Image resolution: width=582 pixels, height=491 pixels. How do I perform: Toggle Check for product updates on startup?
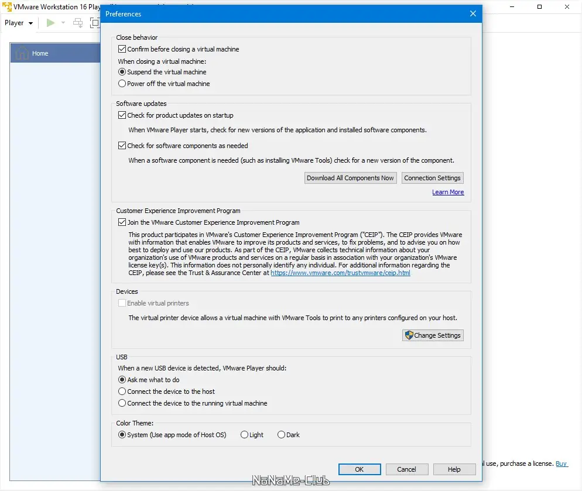[122, 115]
